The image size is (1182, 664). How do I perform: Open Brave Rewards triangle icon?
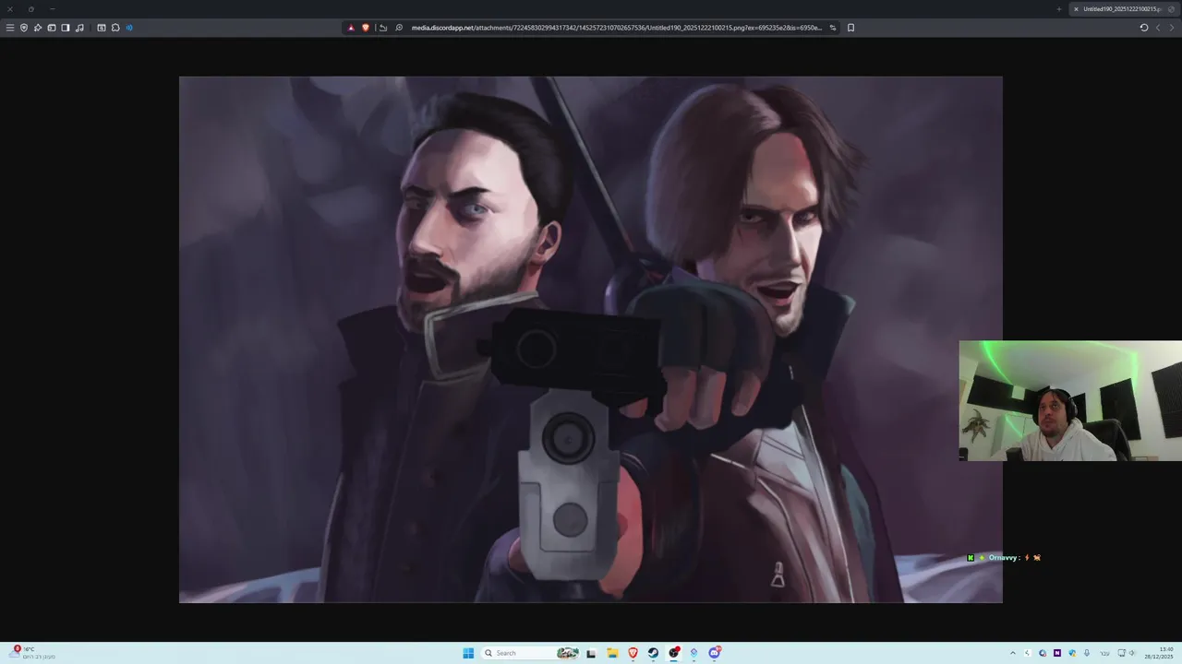(351, 28)
